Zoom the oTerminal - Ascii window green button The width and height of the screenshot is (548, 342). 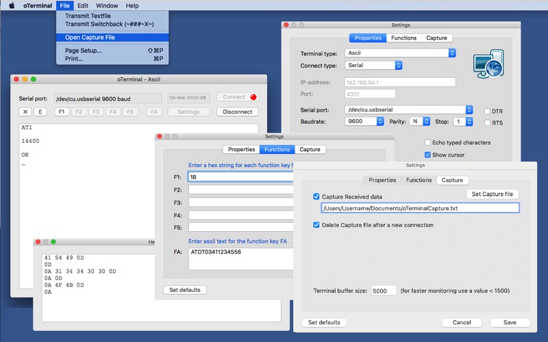click(x=34, y=79)
